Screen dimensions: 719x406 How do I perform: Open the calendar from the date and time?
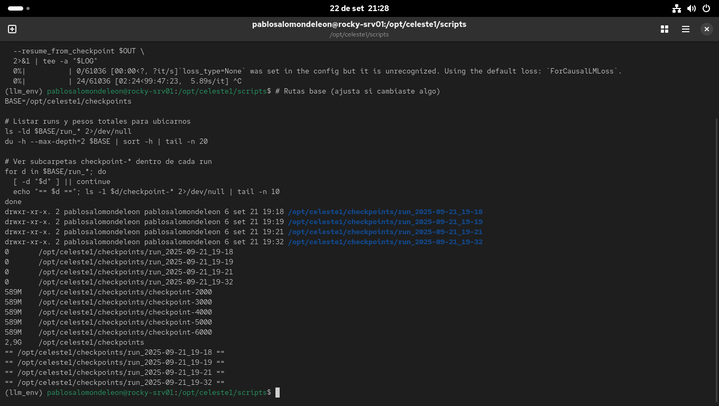pyautogui.click(x=359, y=8)
